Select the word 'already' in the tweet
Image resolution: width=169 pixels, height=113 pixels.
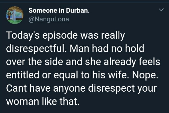tap(120, 62)
